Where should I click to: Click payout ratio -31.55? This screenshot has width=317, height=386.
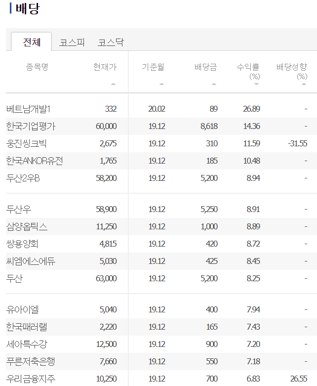pos(298,143)
